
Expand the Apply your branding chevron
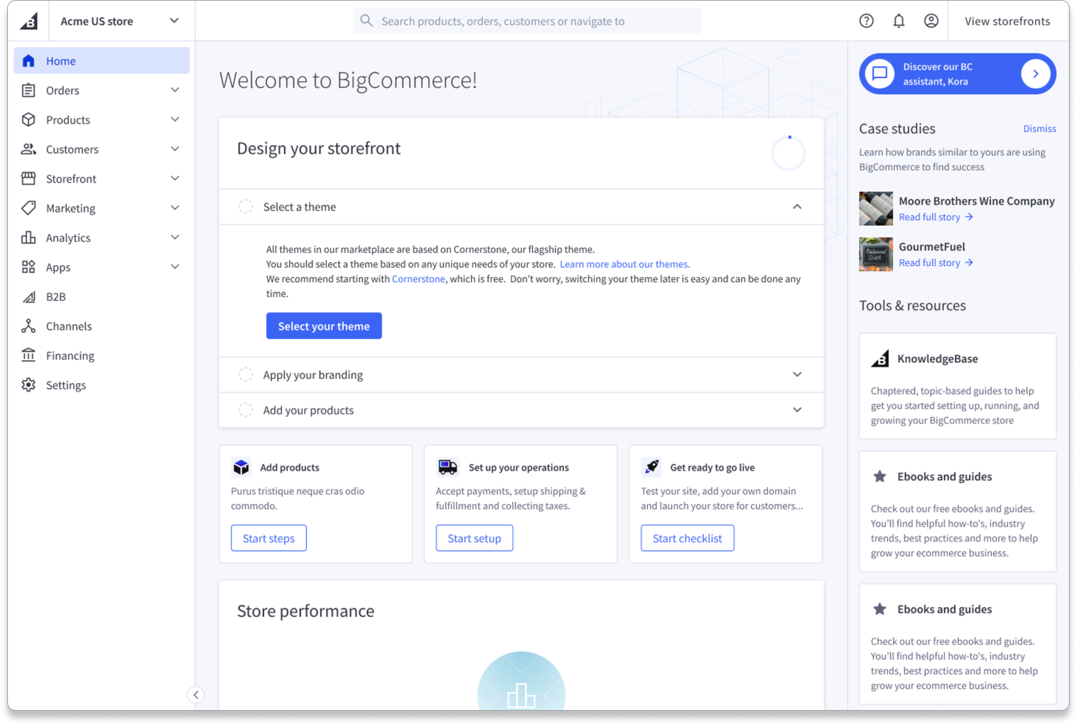click(797, 375)
